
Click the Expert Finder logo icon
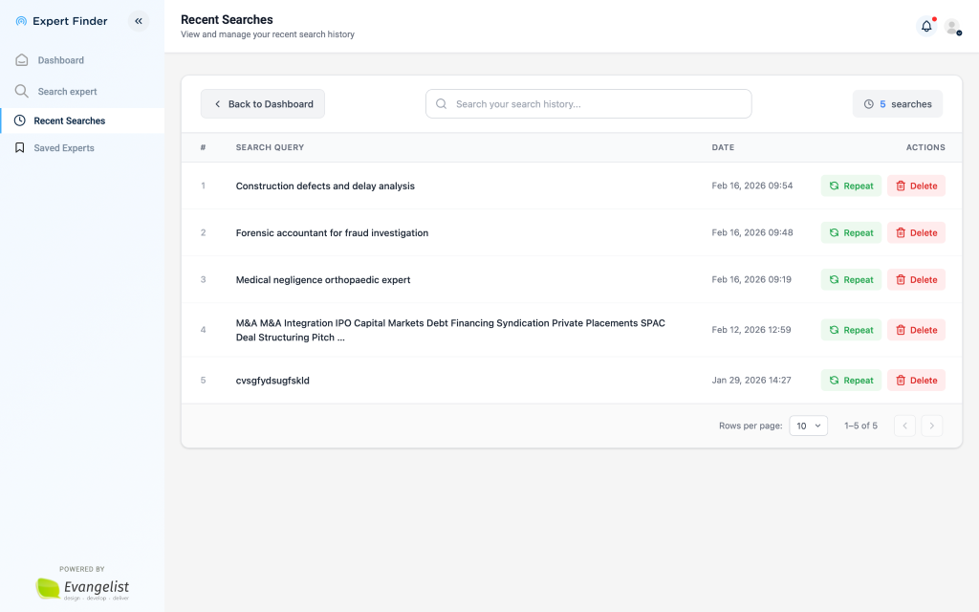click(21, 21)
